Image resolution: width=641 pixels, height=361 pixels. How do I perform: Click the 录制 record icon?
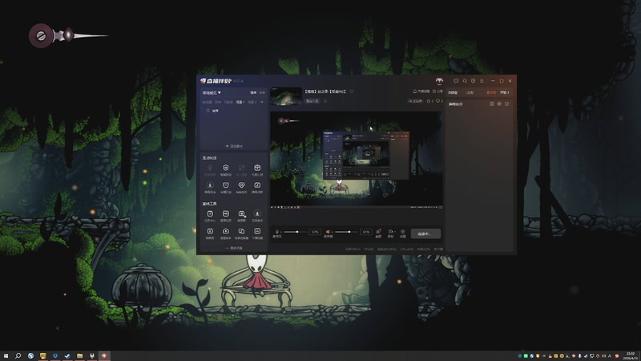click(x=390, y=233)
